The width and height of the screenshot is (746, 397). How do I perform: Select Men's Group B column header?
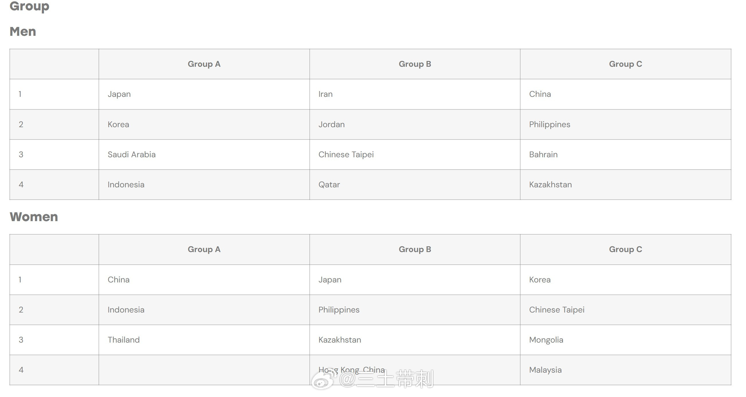pyautogui.click(x=415, y=64)
